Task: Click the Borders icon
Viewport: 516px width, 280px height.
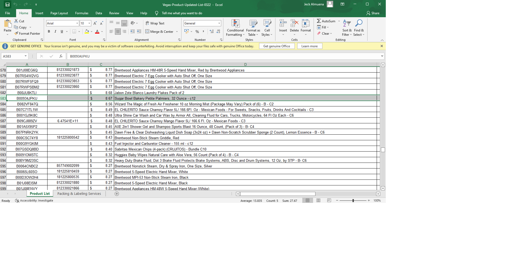Action: pos(74,31)
